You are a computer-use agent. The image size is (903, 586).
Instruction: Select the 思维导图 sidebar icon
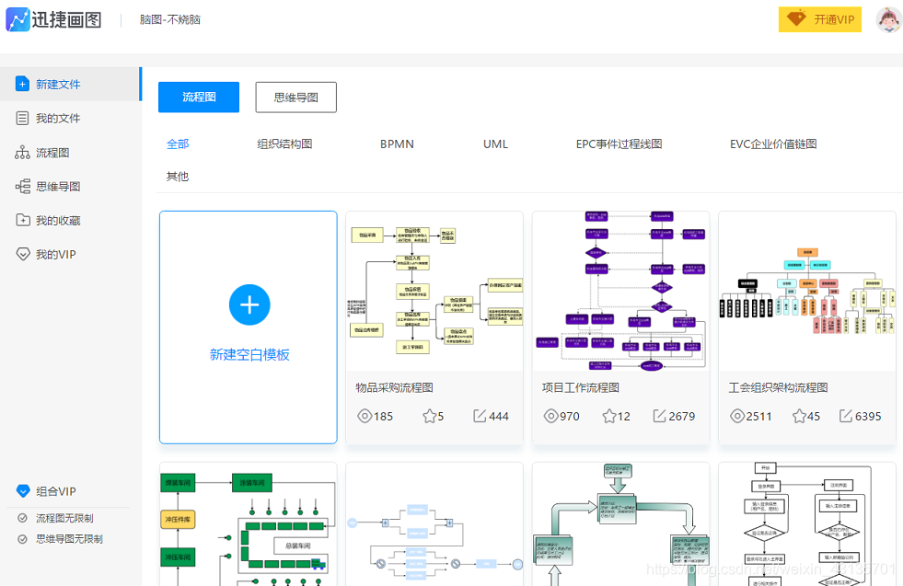(22, 186)
